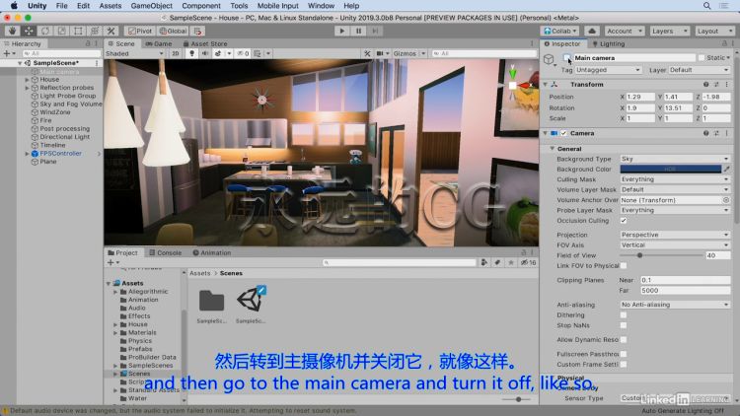Click the Pause button
The height and width of the screenshot is (416, 740).
click(x=359, y=31)
